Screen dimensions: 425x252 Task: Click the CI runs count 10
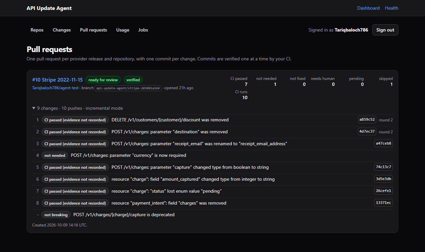(x=245, y=97)
